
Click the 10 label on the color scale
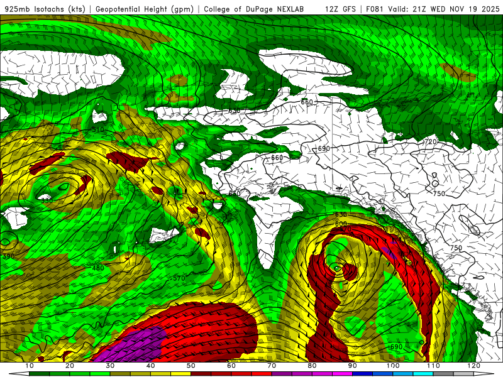[29, 366]
